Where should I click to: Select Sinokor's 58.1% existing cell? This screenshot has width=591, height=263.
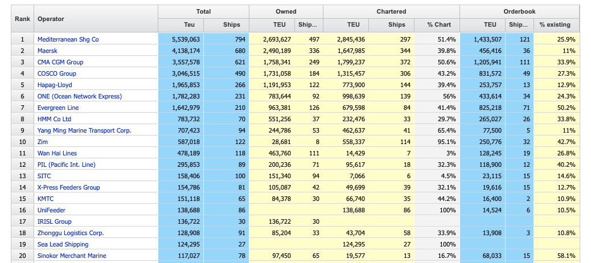tap(556, 256)
